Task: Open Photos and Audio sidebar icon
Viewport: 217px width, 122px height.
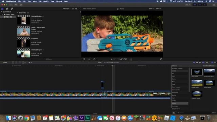Action: click(7, 9)
